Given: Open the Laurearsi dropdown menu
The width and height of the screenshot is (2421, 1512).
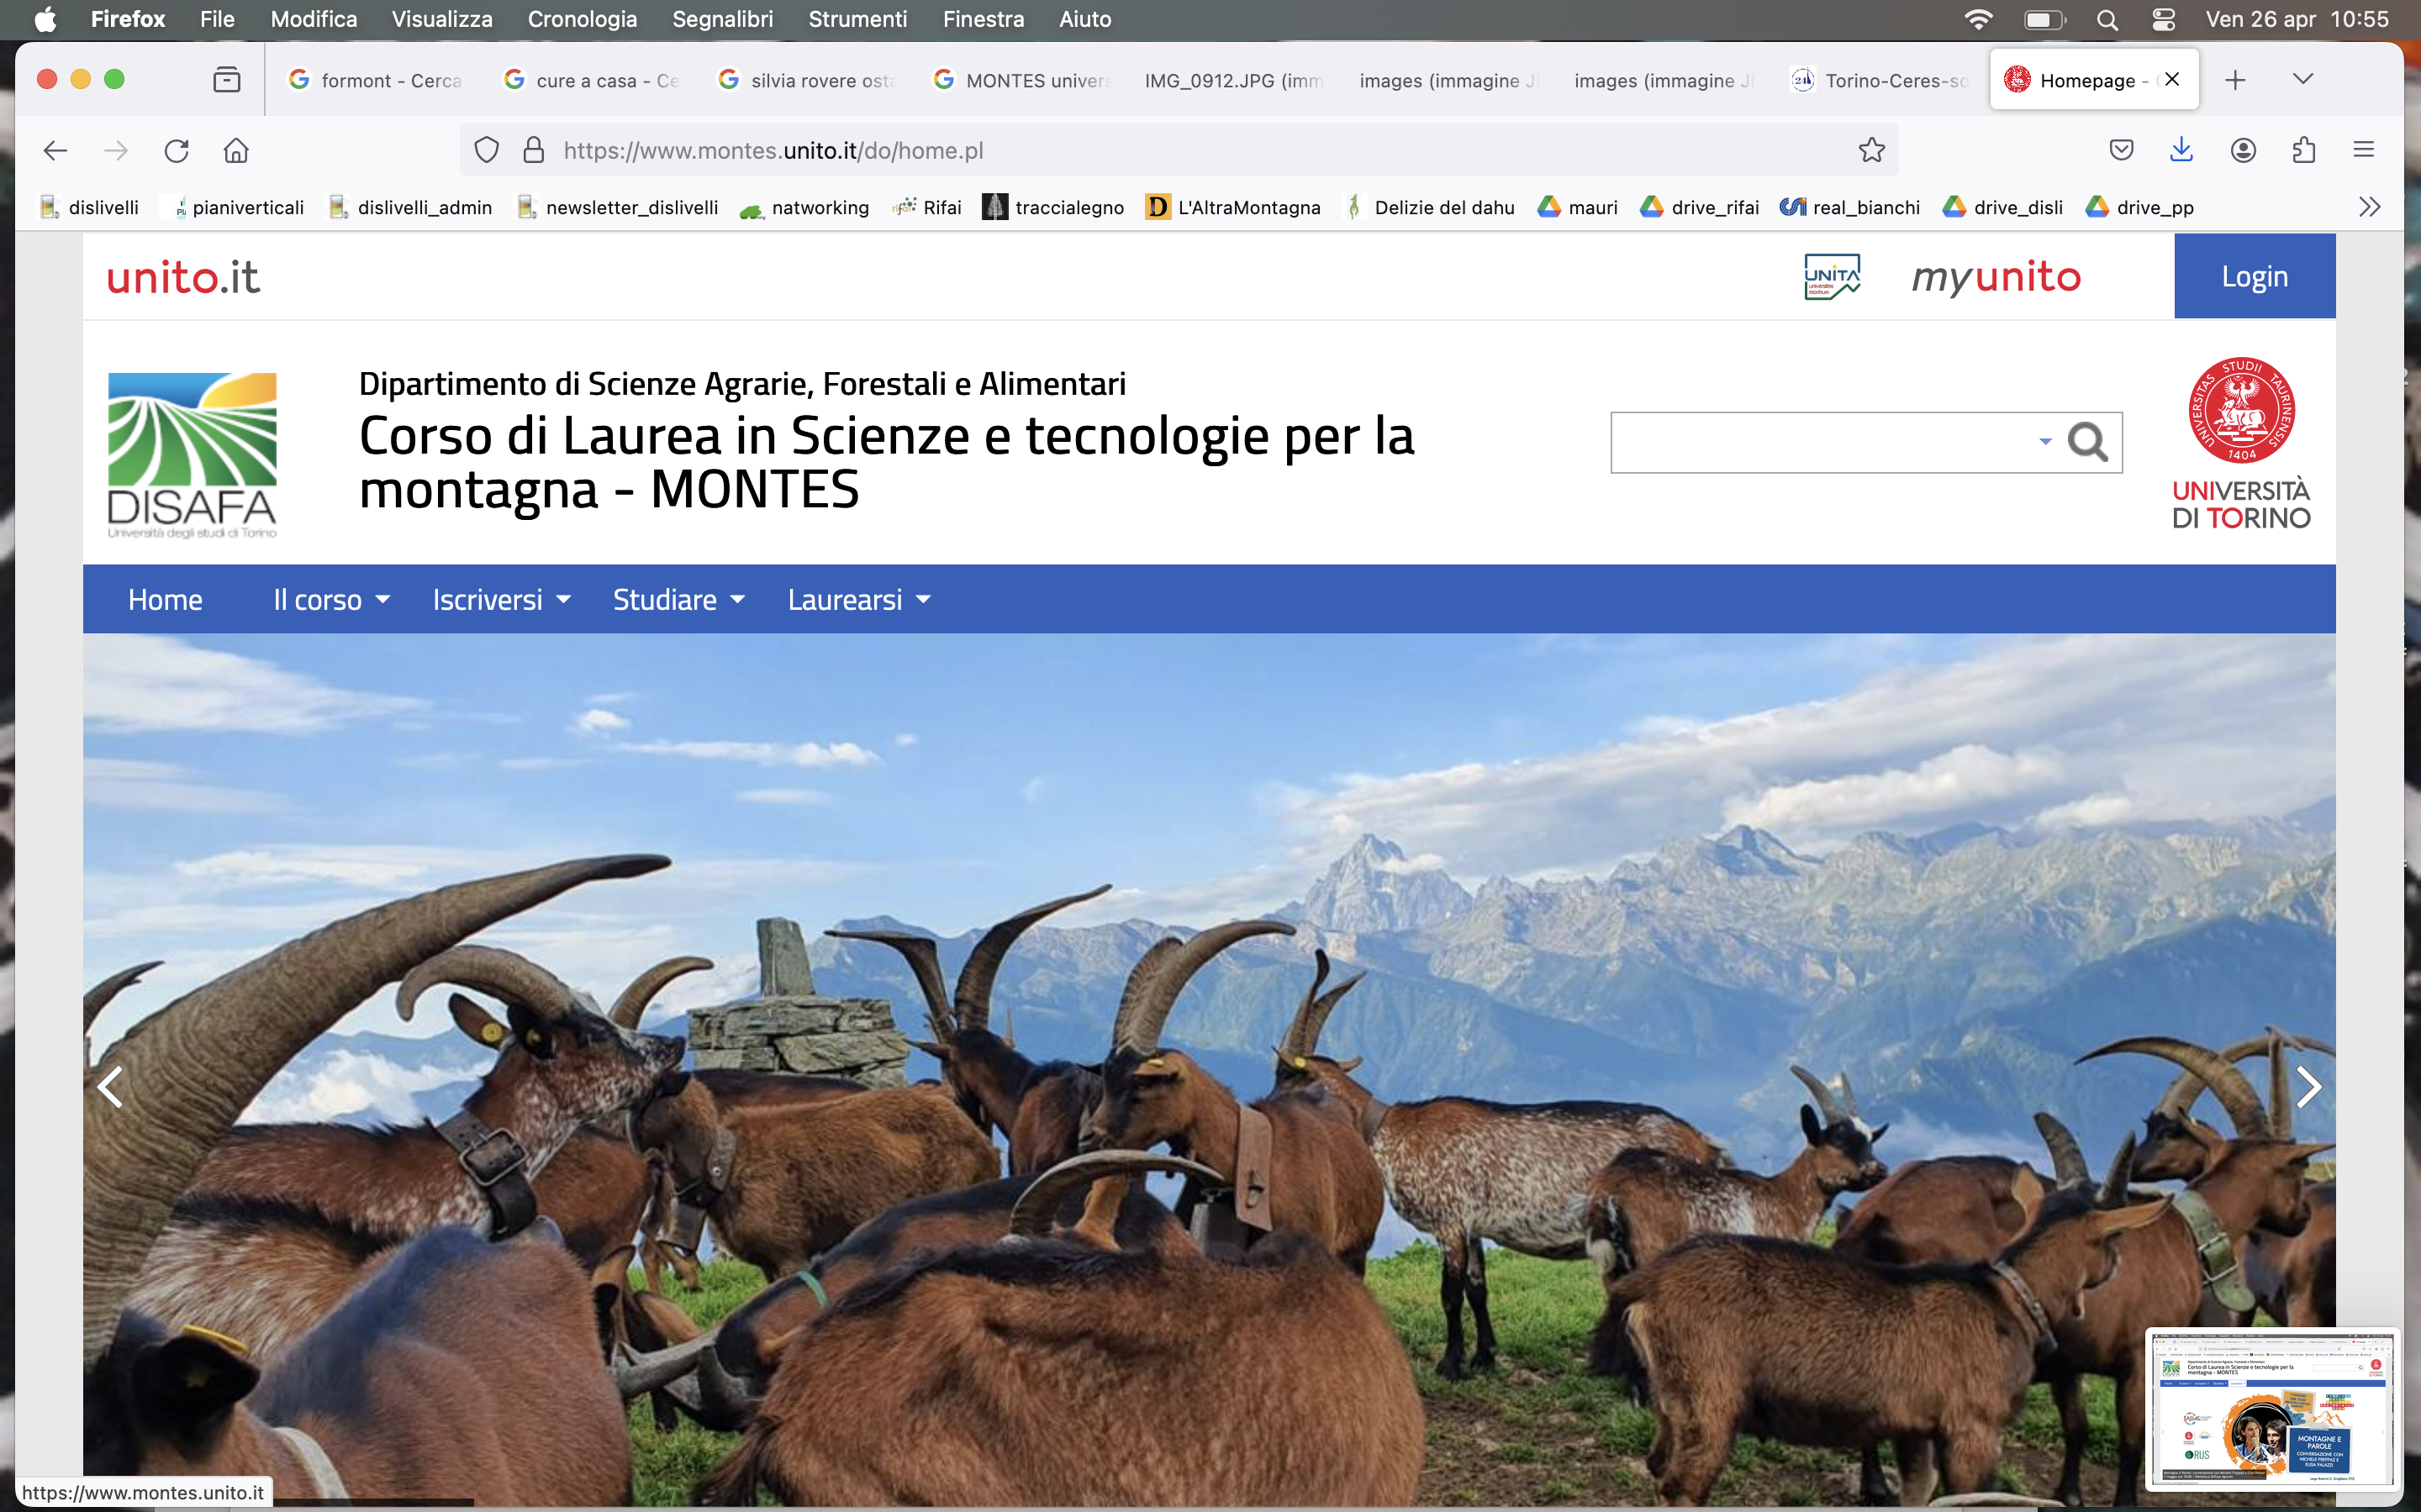Looking at the screenshot, I should [x=858, y=599].
